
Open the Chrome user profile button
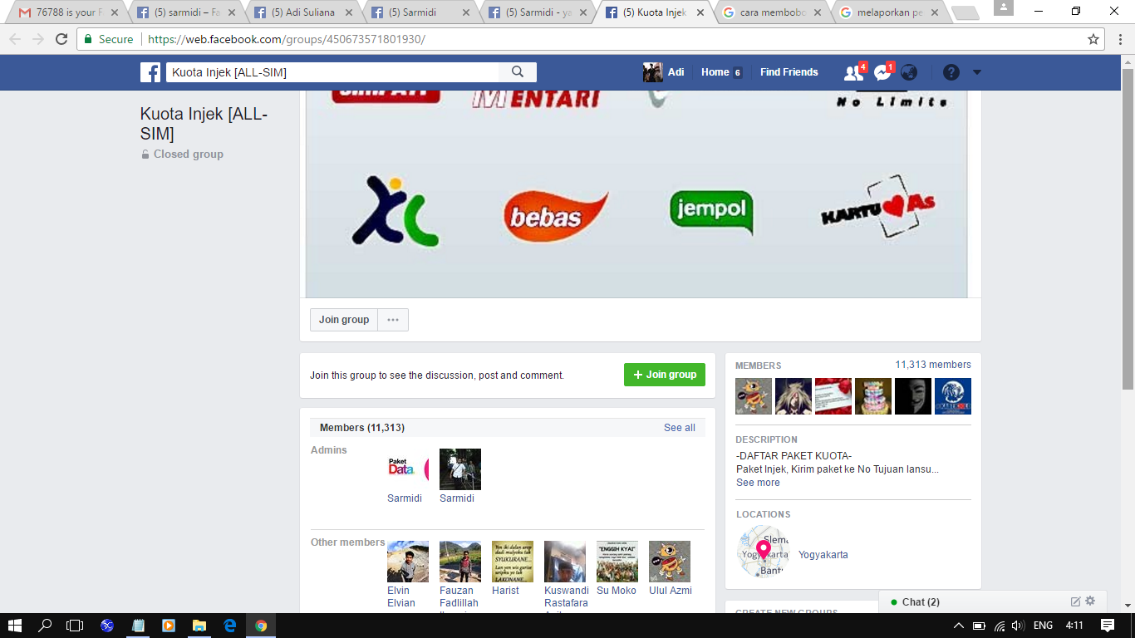coord(1004,7)
